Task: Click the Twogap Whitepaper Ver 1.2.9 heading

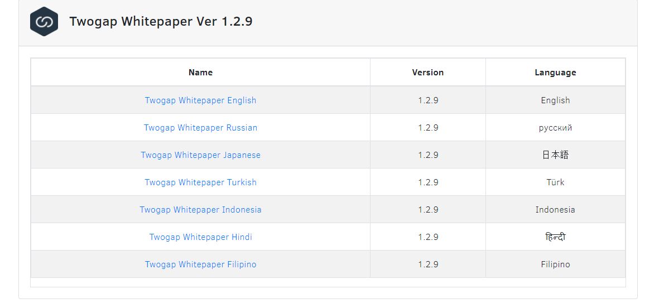Action: tap(161, 21)
